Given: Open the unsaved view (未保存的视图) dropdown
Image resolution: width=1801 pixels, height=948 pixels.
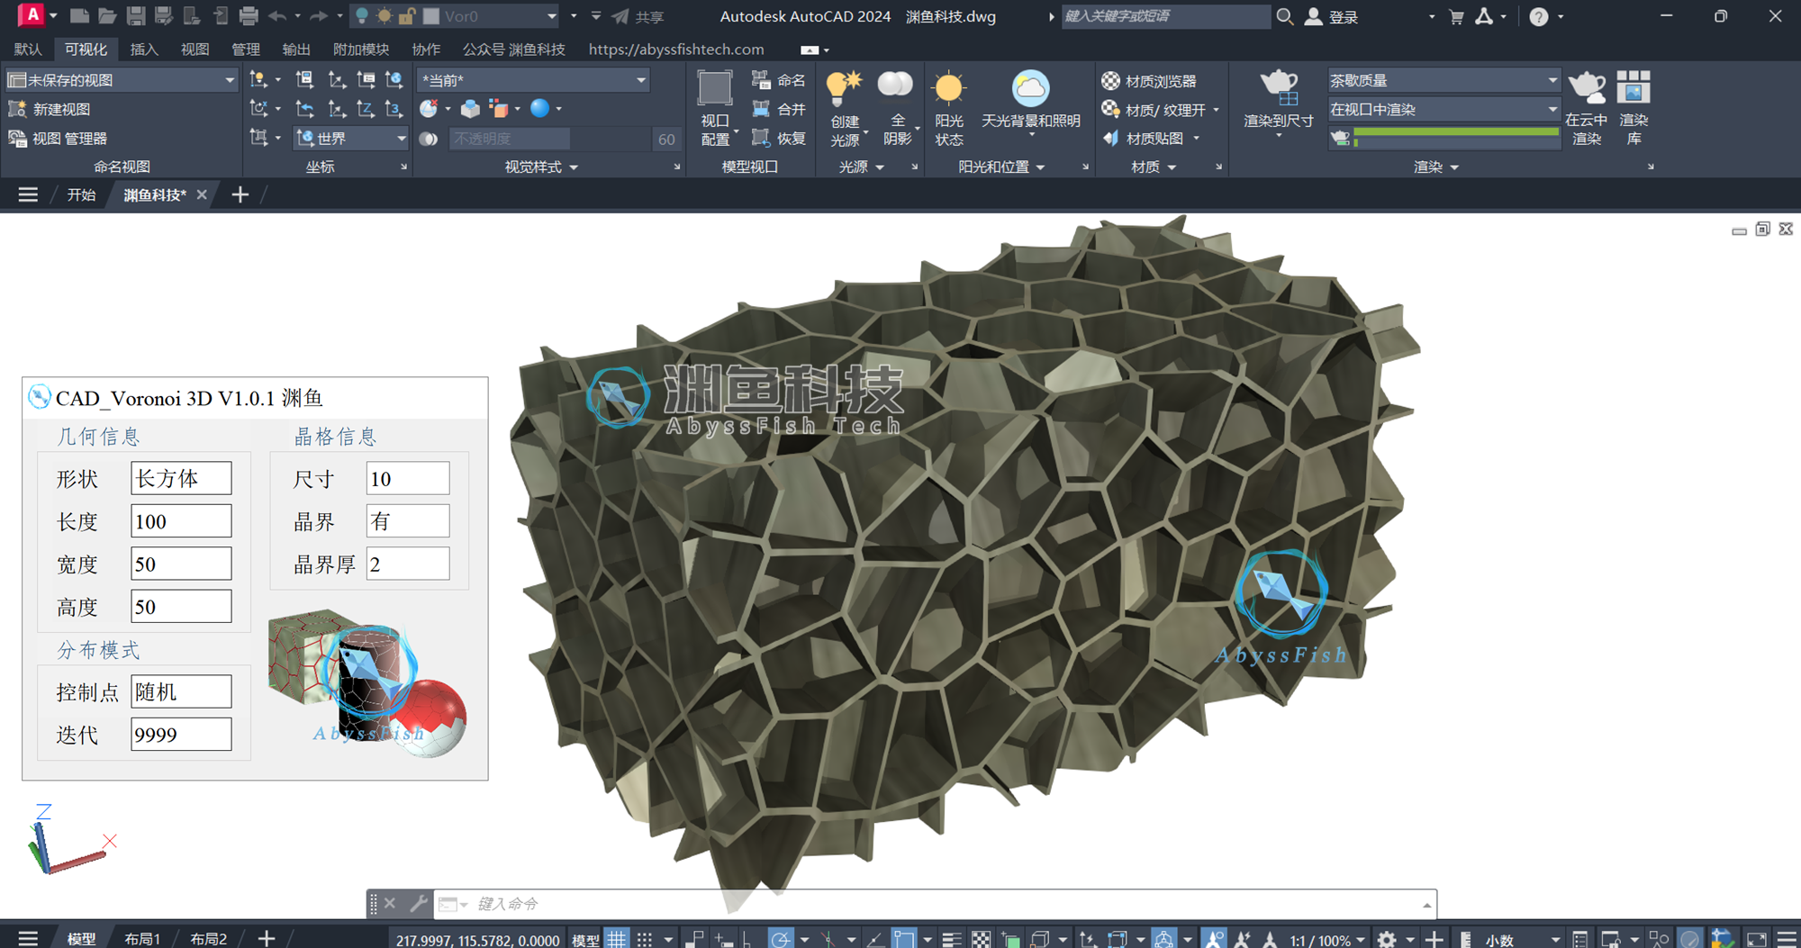Looking at the screenshot, I should click(121, 80).
